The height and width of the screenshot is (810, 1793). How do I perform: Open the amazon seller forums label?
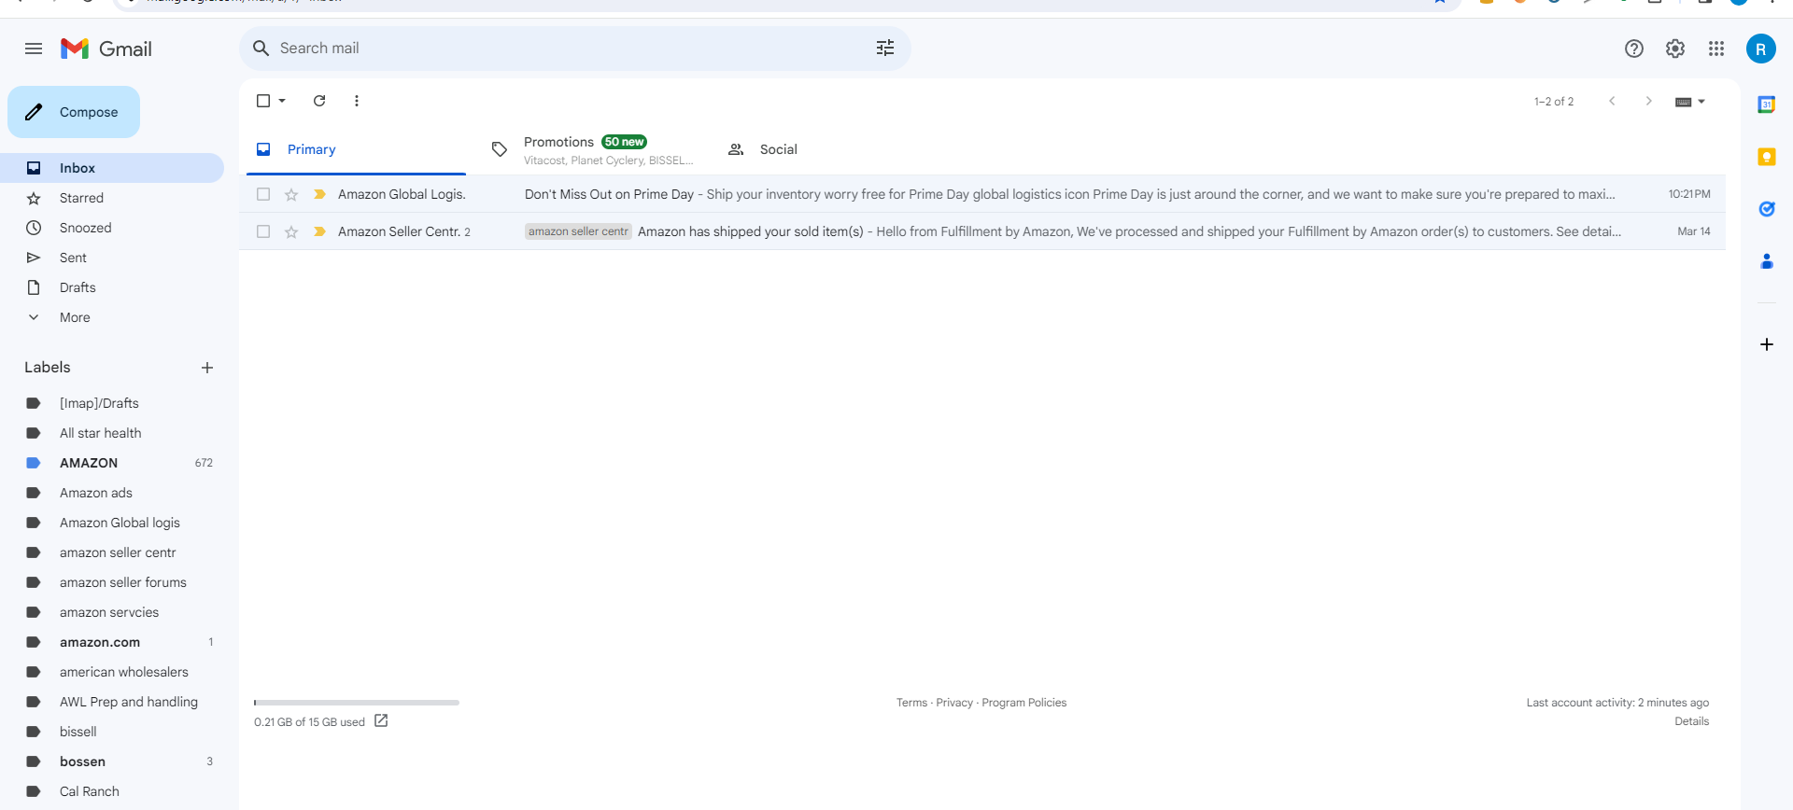(x=112, y=582)
